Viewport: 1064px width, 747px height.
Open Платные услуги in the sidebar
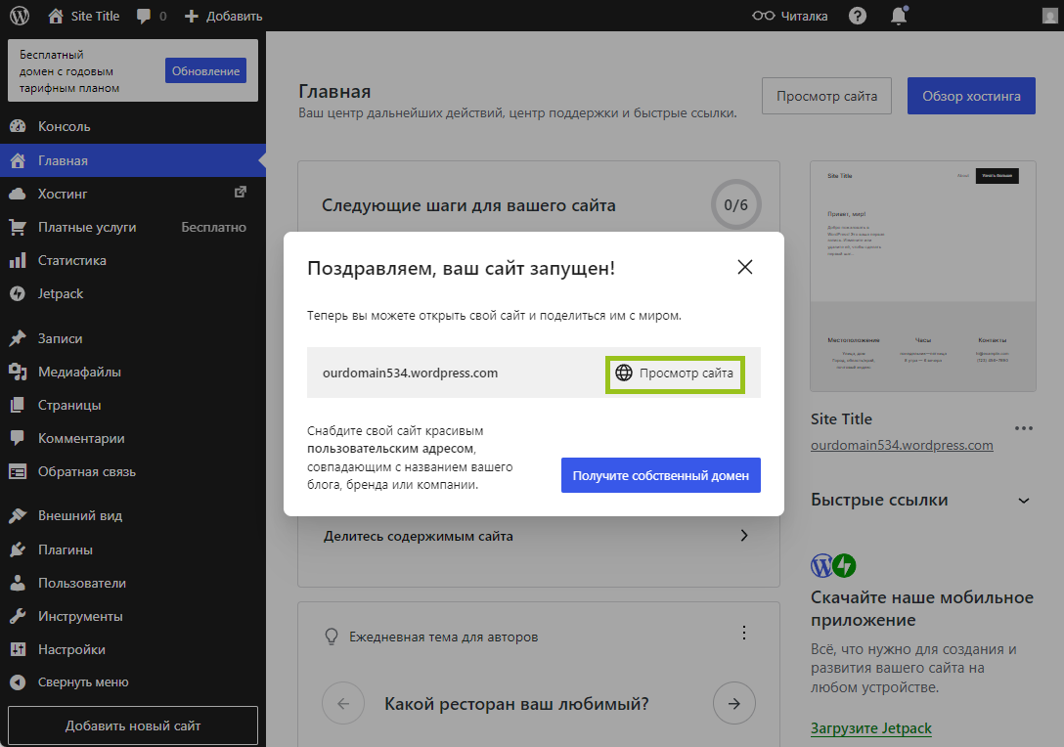point(133,227)
